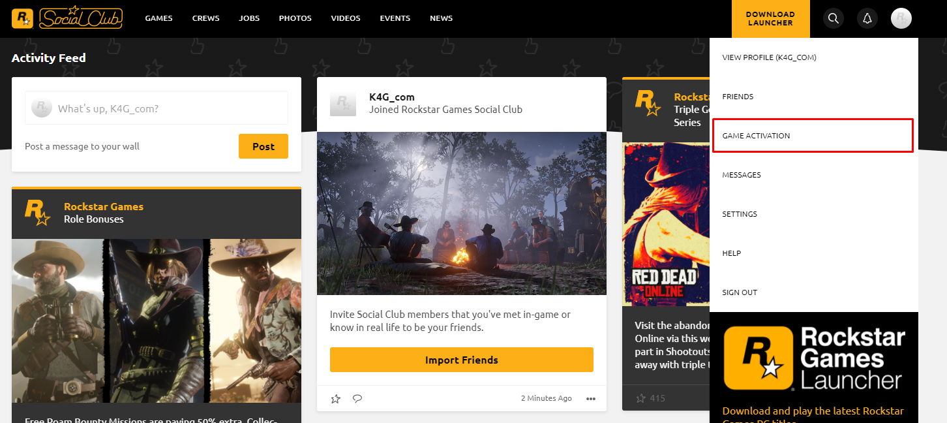
Task: Click Rockstar Games logo on Role Bonuses post
Action: click(37, 213)
